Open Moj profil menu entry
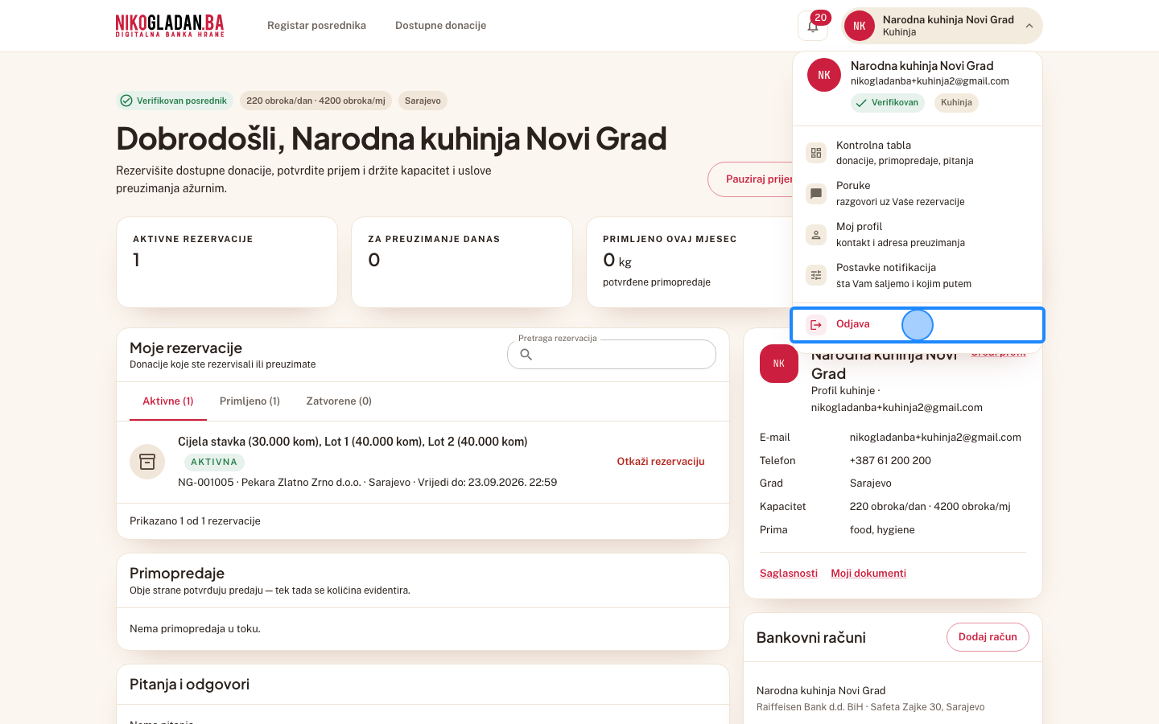Viewport: 1159px width, 724px height. click(x=918, y=235)
